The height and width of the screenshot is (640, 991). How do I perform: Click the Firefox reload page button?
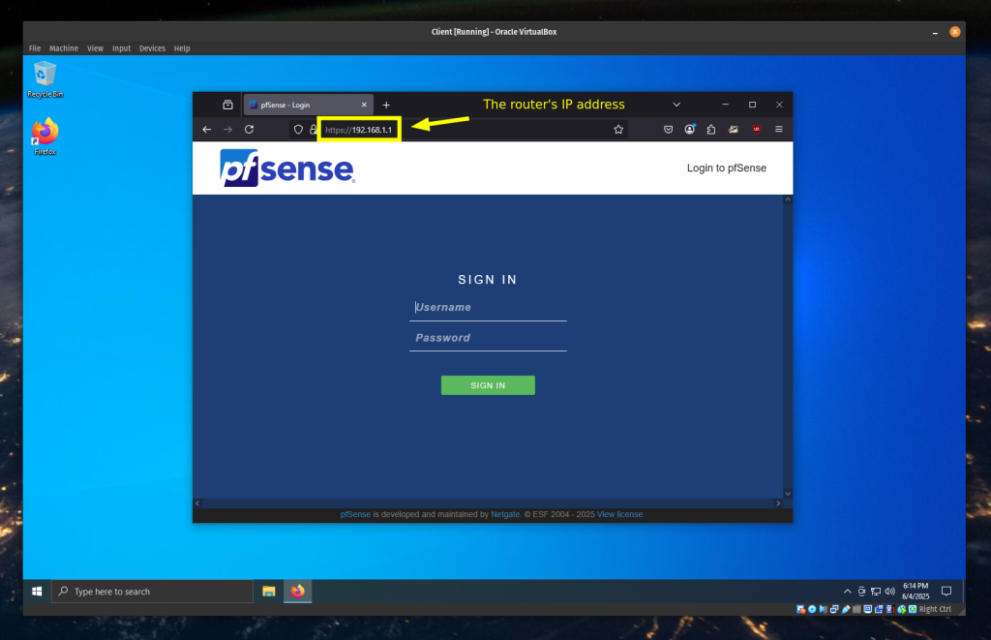pos(249,129)
